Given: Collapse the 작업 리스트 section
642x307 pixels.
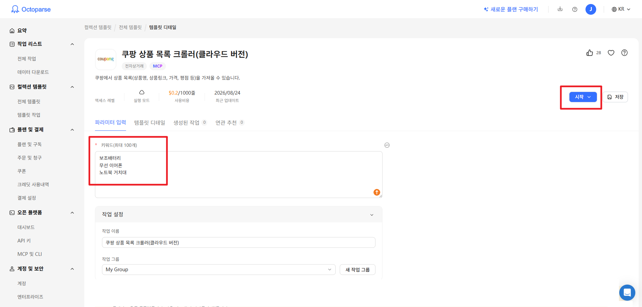Looking at the screenshot, I should (x=72, y=44).
